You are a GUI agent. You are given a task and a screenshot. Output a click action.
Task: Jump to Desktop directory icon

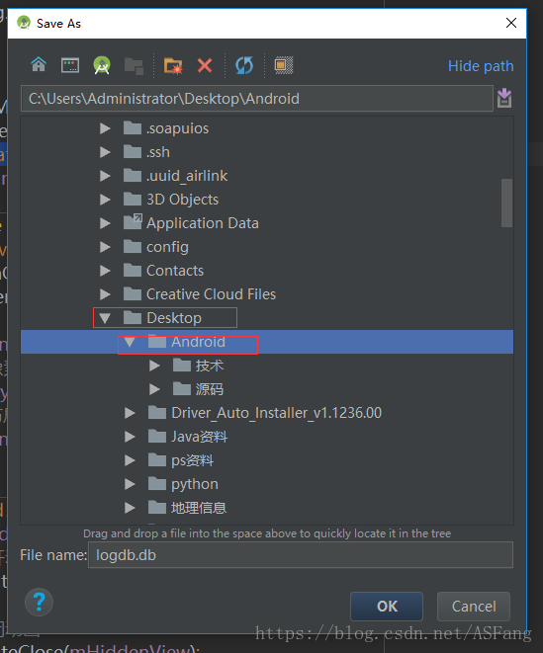(x=70, y=65)
